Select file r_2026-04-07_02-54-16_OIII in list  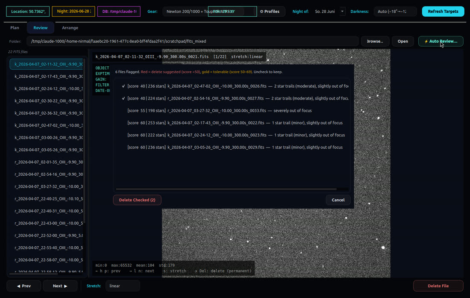pos(47,174)
